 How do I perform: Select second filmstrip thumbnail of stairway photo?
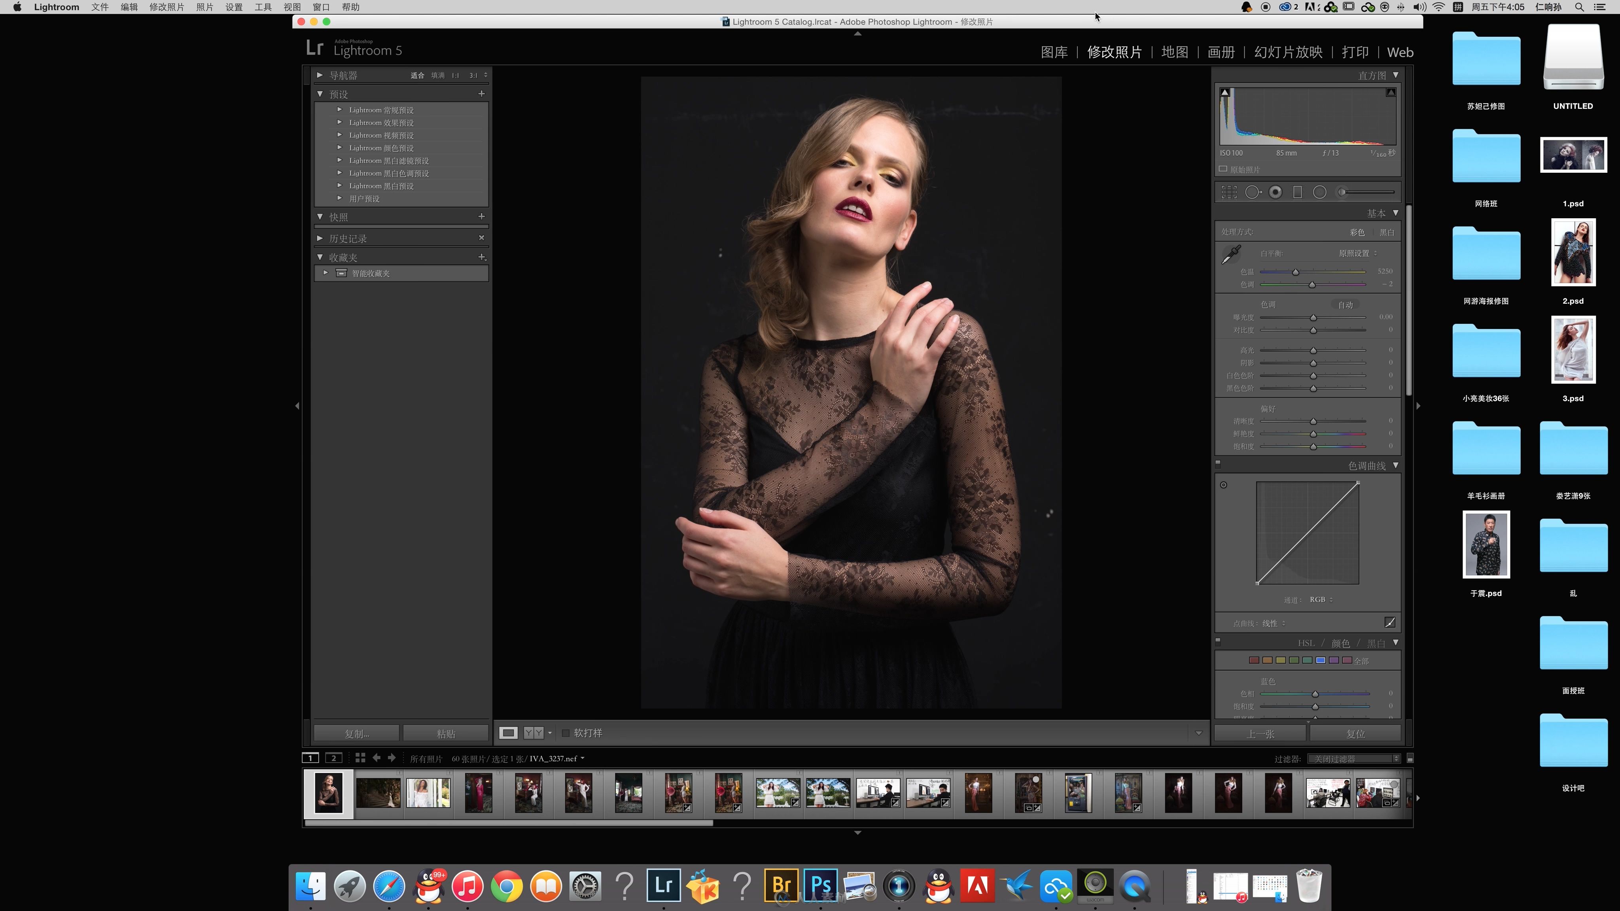378,793
